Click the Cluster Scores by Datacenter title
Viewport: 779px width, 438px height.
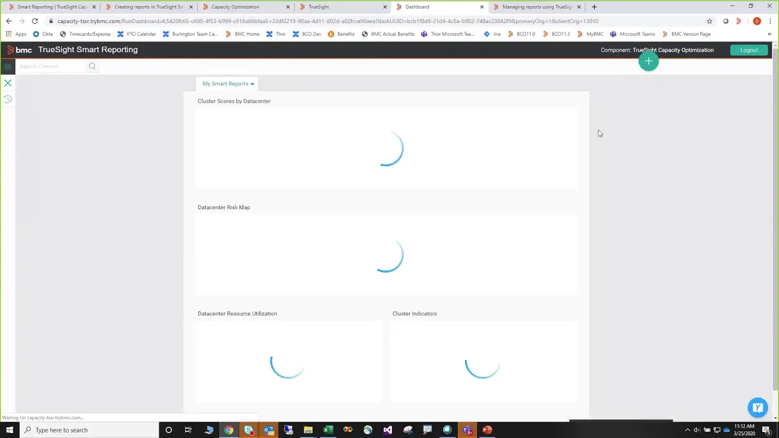pos(234,101)
